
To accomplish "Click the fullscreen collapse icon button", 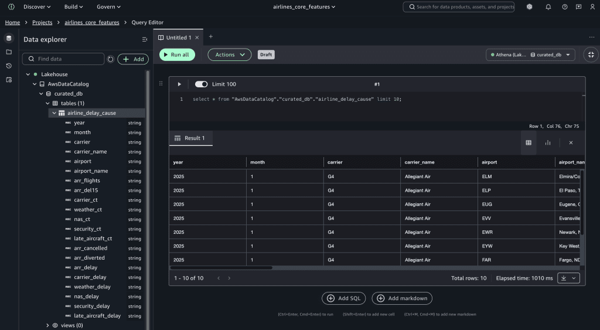I will coord(591,55).
